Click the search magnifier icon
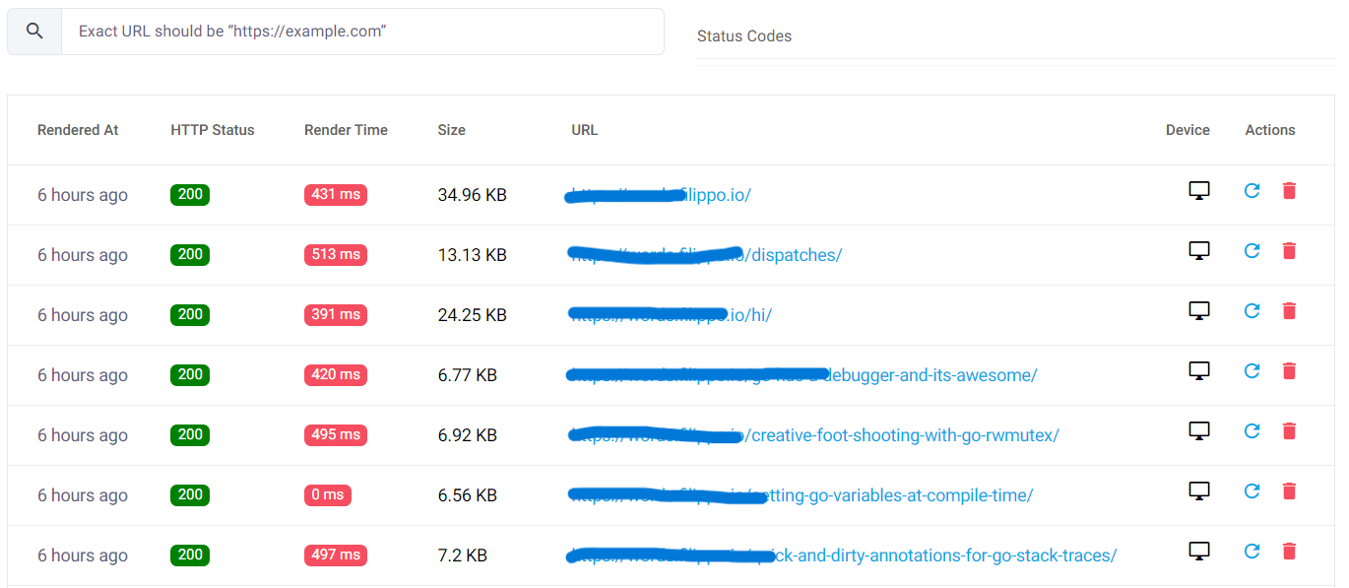This screenshot has height=588, width=1349. click(34, 32)
